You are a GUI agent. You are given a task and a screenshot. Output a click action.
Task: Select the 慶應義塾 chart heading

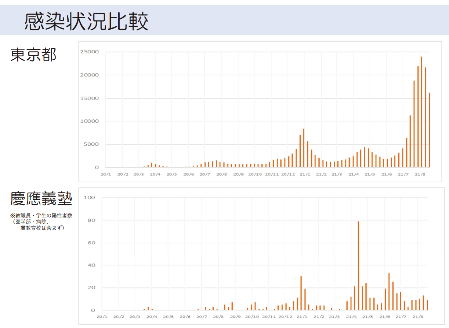(x=41, y=199)
